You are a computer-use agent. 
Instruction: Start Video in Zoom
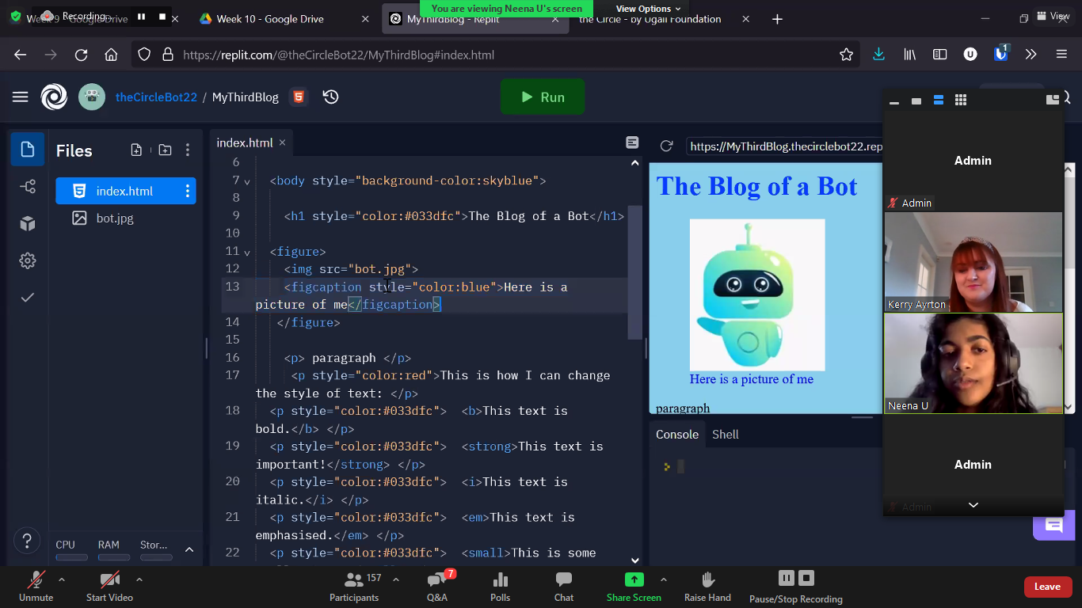click(109, 587)
